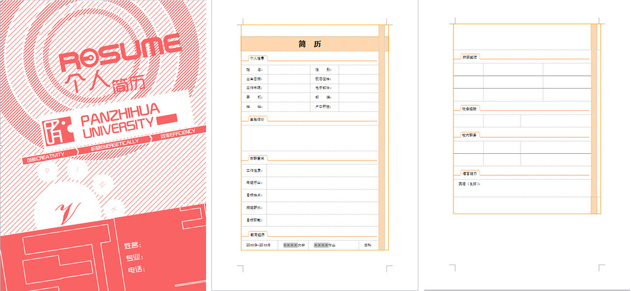Screen dimensions: 631x291
Task: Select the '语言能力' heading on page three
Action: click(470, 173)
